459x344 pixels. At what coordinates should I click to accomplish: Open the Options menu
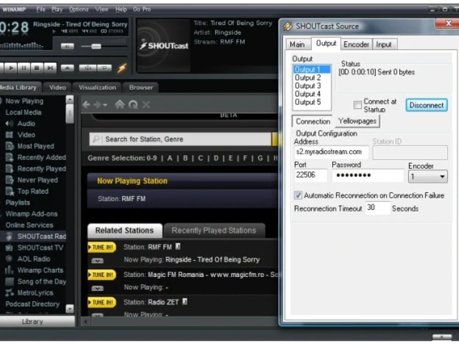[79, 9]
